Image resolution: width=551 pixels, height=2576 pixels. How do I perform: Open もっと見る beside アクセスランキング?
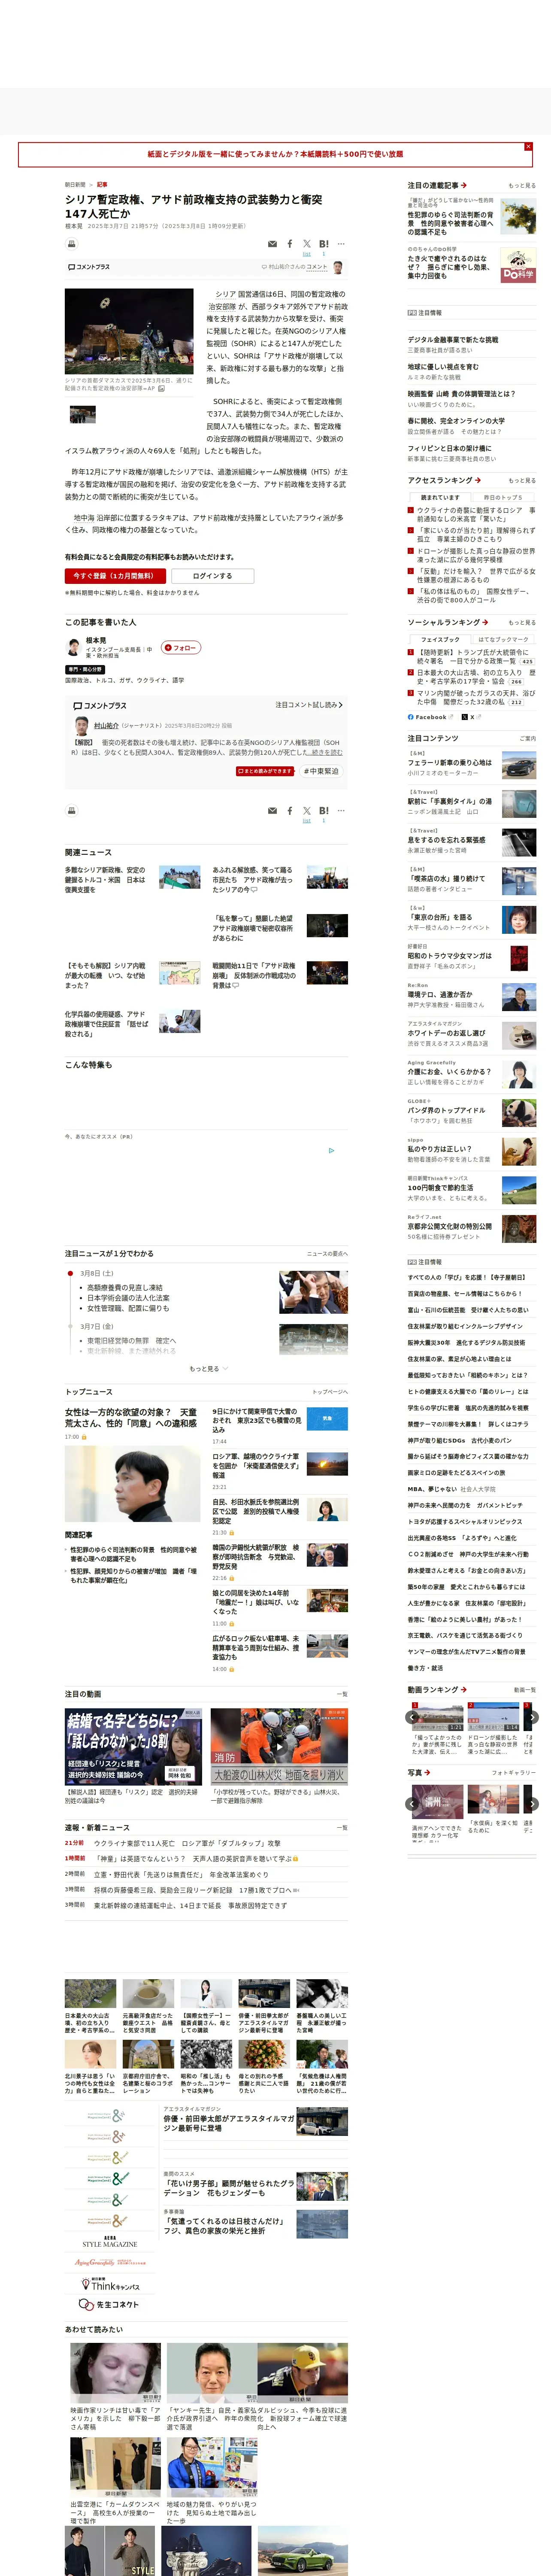[x=522, y=481]
